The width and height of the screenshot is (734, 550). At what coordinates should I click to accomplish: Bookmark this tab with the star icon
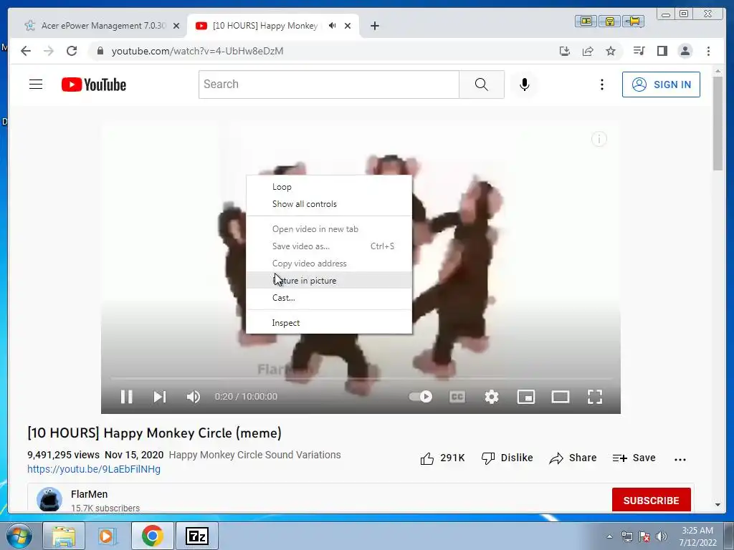coord(611,51)
